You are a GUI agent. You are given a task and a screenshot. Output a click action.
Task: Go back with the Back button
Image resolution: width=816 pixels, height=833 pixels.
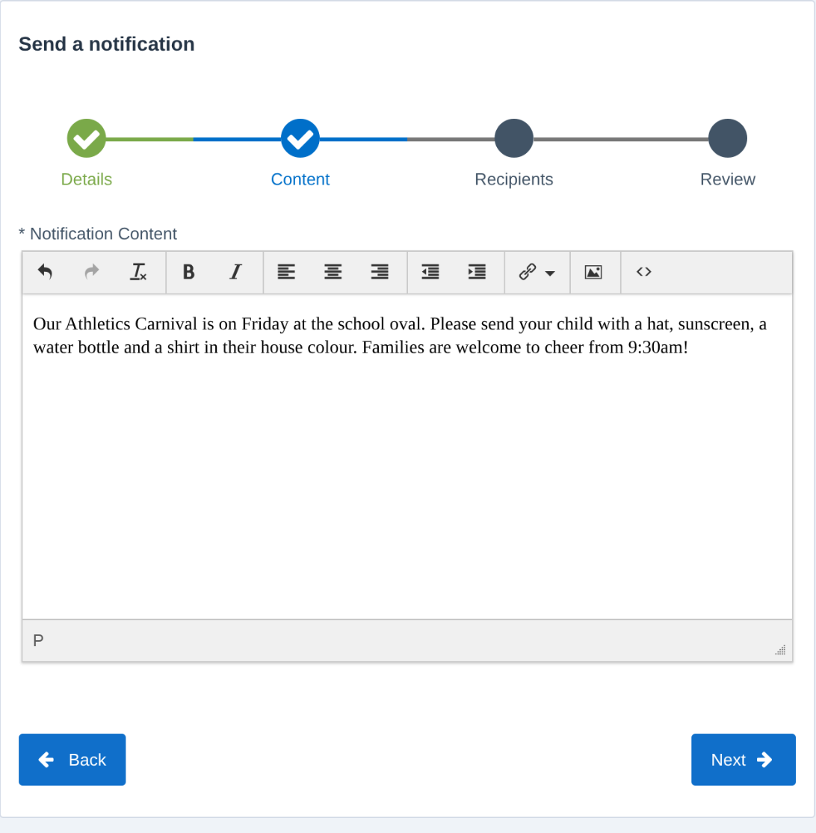(x=72, y=760)
